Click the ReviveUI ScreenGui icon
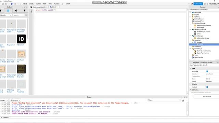 [x=195, y=42]
